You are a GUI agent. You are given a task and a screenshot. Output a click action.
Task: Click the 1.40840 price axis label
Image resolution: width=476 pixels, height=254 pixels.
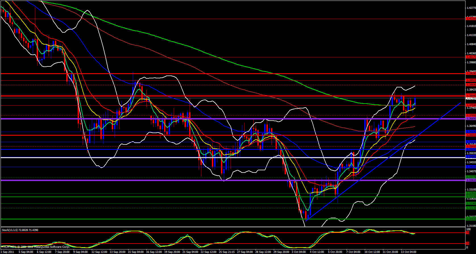pyautogui.click(x=471, y=44)
